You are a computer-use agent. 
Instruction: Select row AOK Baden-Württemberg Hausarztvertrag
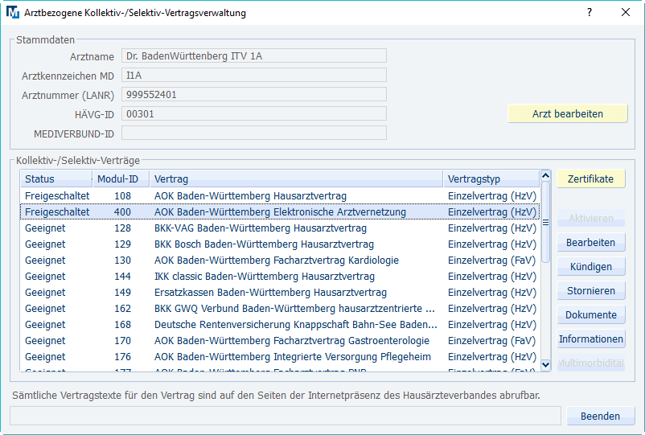280,196
